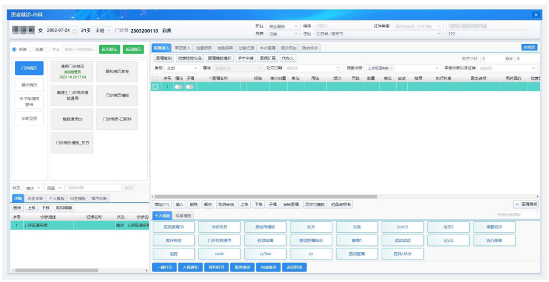Click the 检查检验勾选 button
Image resolution: width=549 pixels, height=282 pixels.
coord(189,58)
